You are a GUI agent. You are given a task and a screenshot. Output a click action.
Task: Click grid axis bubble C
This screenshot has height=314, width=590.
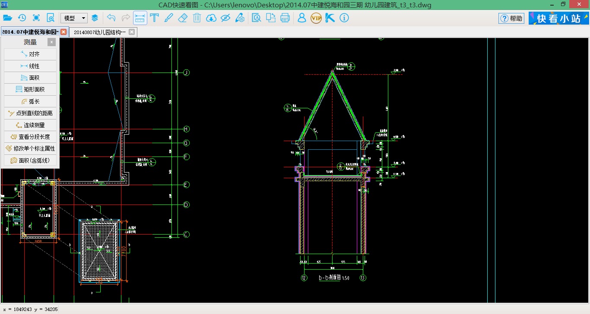point(187,235)
